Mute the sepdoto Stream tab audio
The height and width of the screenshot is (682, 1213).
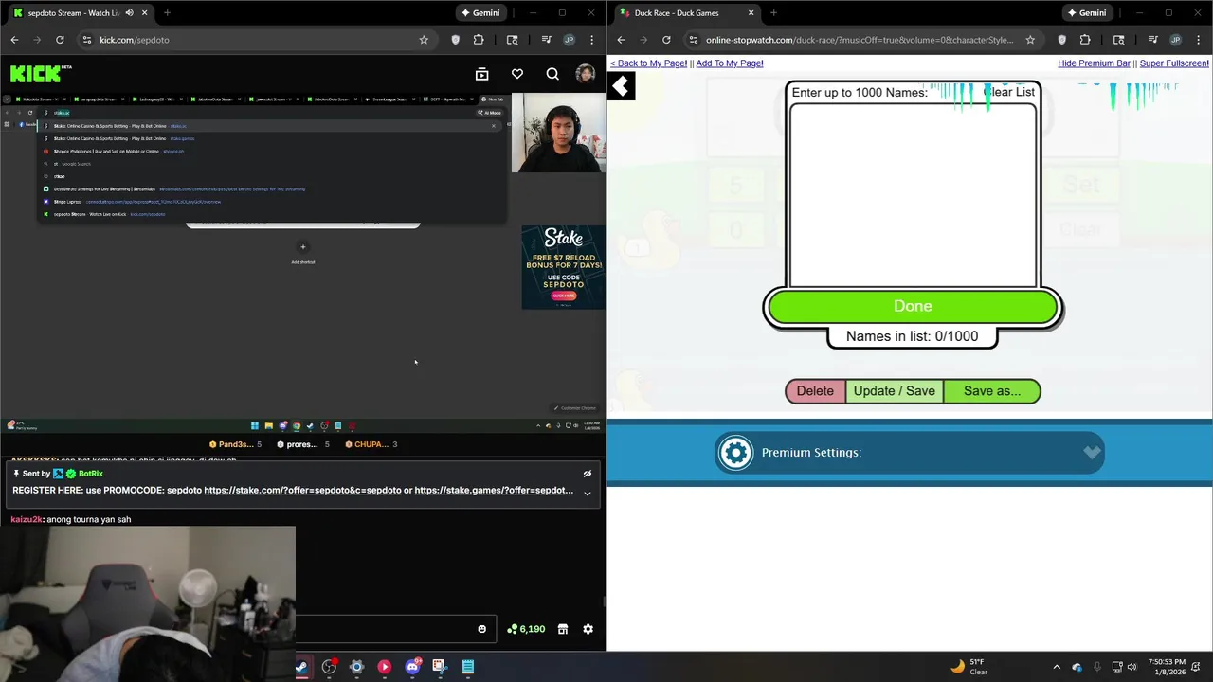coord(129,13)
